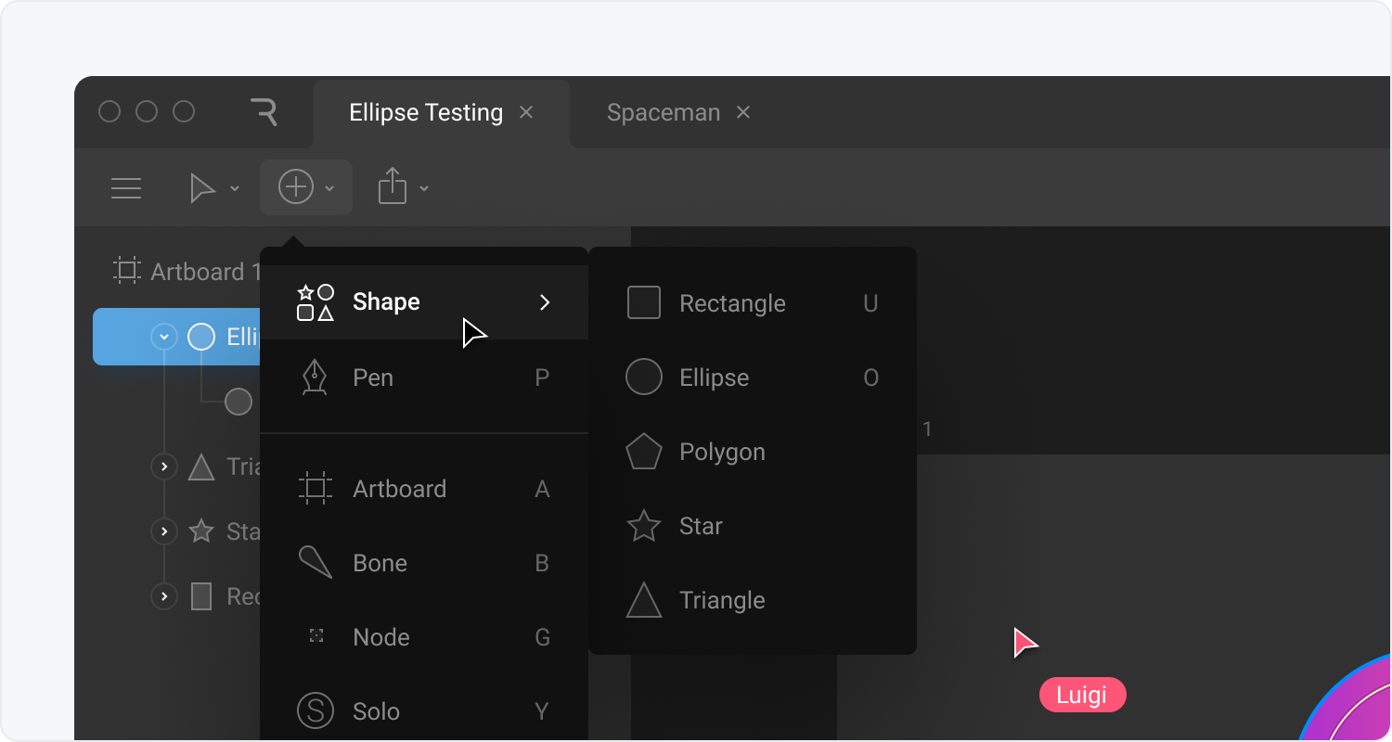Image resolution: width=1392 pixels, height=742 pixels.
Task: Click the export share icon
Action: click(x=393, y=186)
